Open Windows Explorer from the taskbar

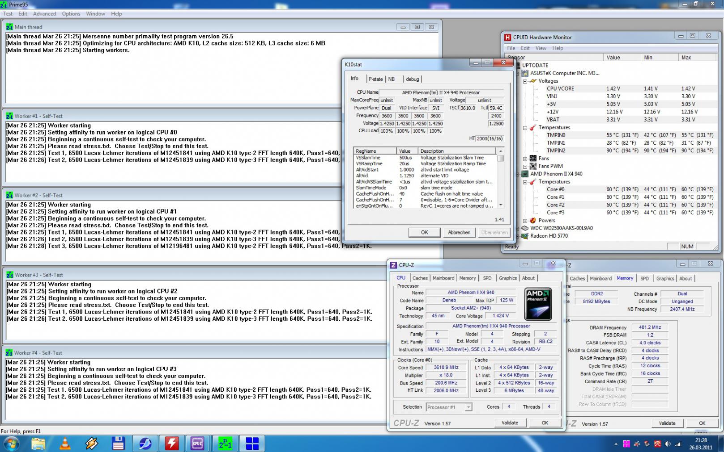(x=38, y=443)
